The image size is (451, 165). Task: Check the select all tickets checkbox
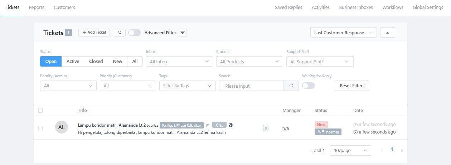click(x=40, y=110)
